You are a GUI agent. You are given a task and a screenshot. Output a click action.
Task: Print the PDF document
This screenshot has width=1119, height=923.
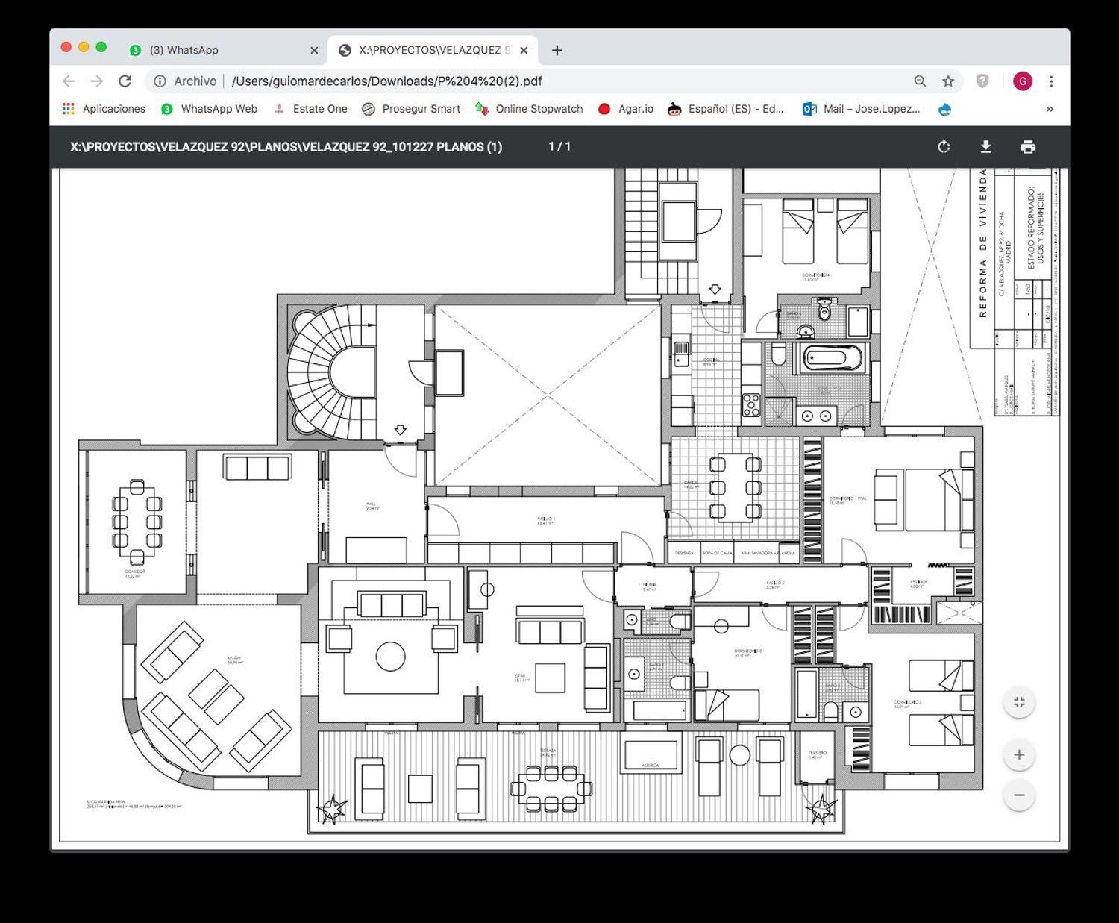1027,147
